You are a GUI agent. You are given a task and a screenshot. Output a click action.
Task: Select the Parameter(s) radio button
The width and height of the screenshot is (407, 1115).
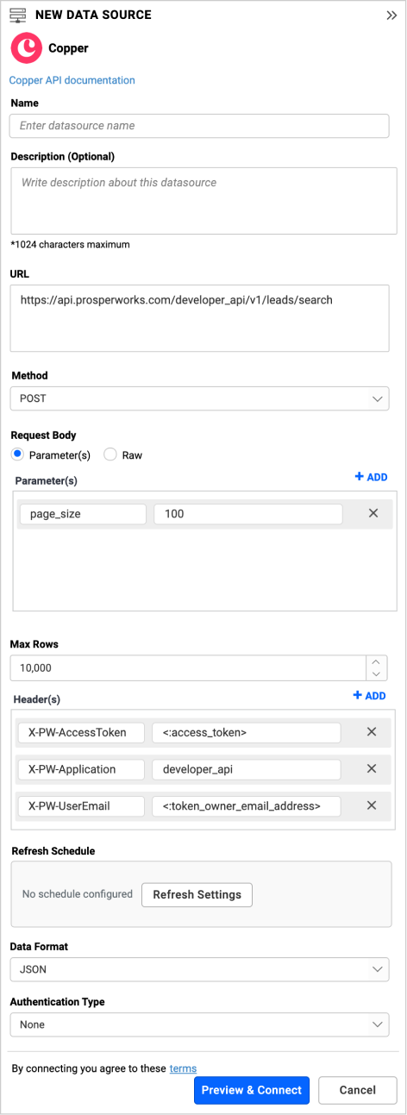coord(17,454)
